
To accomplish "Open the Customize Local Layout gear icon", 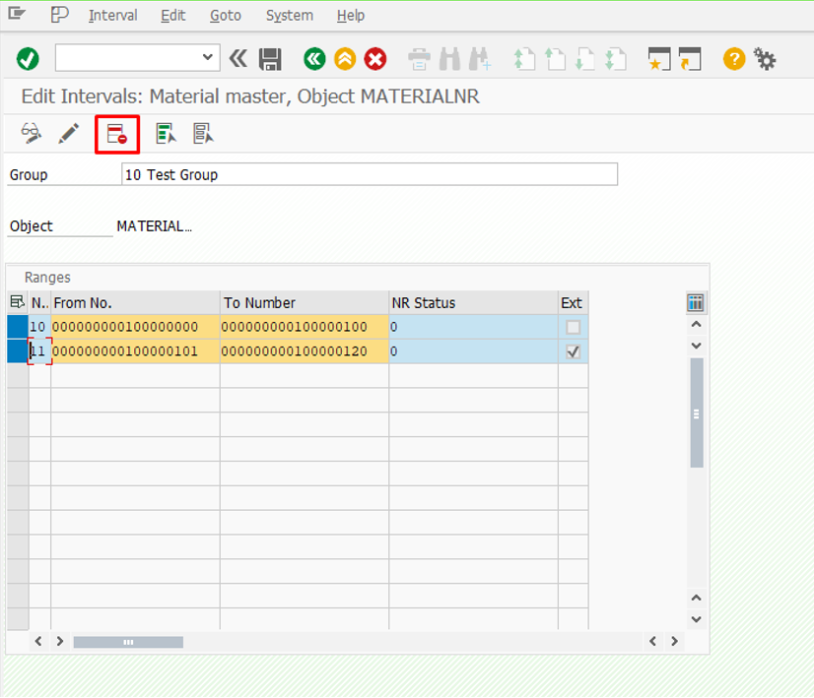I will coord(765,59).
